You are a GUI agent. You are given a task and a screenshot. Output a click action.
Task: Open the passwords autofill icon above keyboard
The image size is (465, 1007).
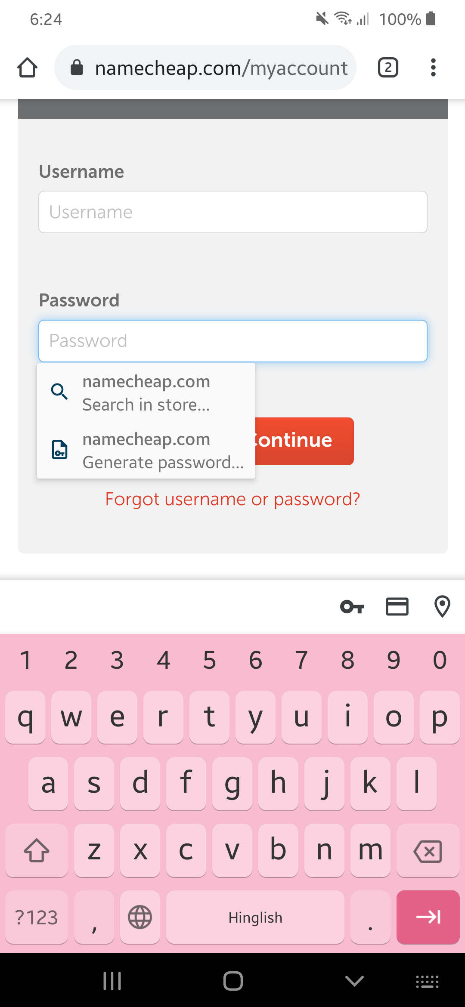point(352,607)
